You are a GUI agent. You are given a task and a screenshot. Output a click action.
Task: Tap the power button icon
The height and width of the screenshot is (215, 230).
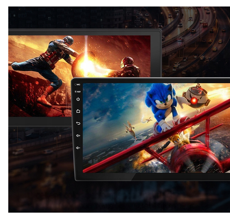click(x=78, y=99)
